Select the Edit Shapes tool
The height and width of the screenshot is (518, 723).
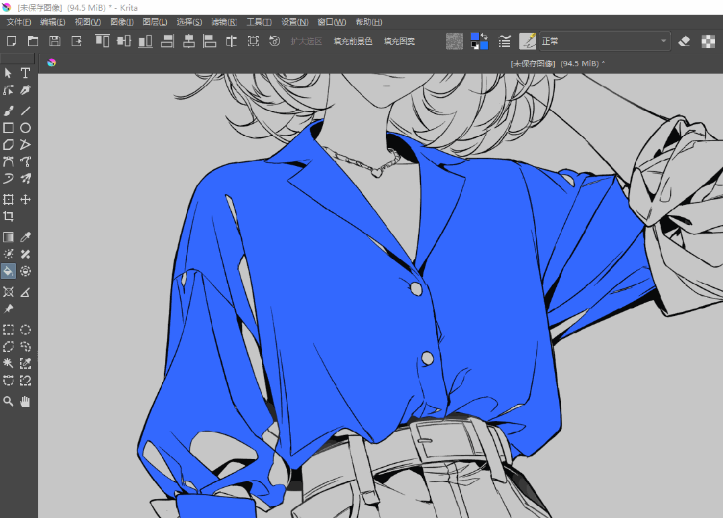8,90
